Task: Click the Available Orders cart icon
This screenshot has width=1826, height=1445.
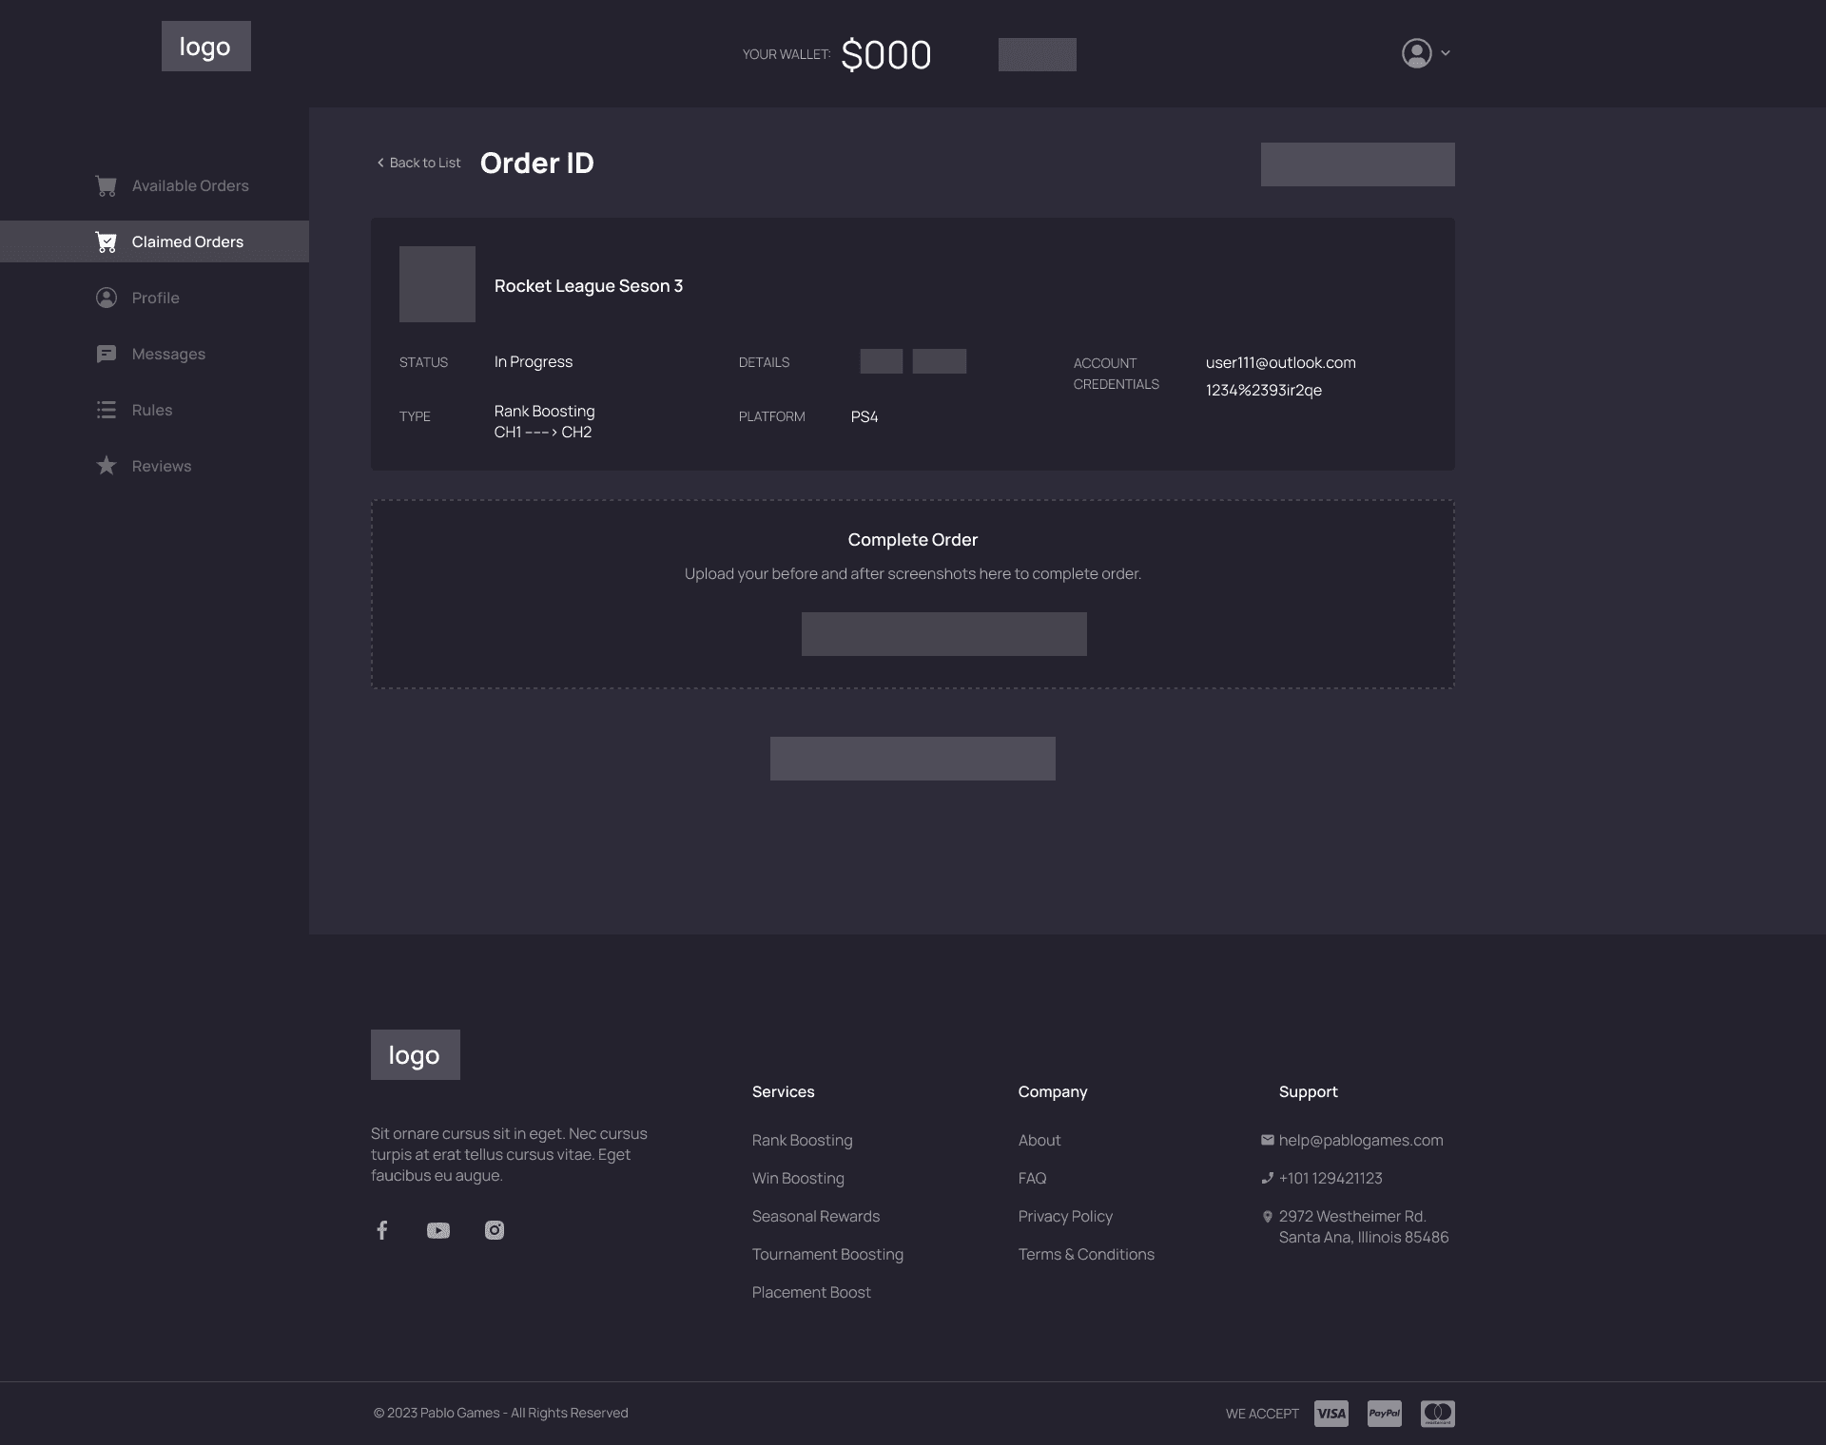Action: 107,186
